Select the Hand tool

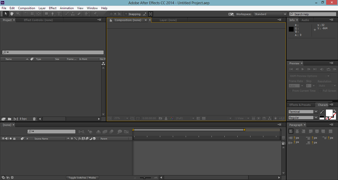12,14
